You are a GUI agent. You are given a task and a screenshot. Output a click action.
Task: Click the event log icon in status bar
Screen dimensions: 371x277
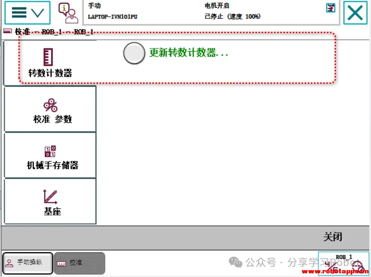pyautogui.click(x=330, y=7)
